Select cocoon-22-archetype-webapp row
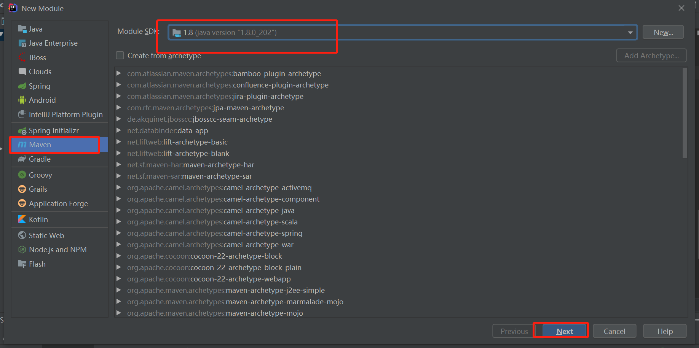This screenshot has height=348, width=699. click(x=398, y=279)
